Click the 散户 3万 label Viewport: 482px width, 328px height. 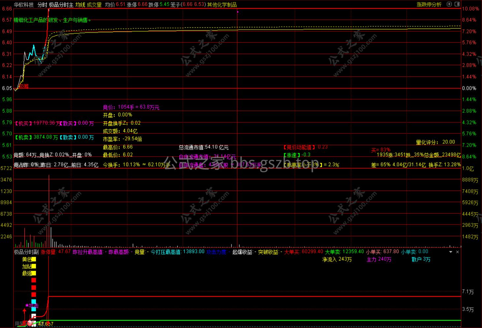pos(421,259)
